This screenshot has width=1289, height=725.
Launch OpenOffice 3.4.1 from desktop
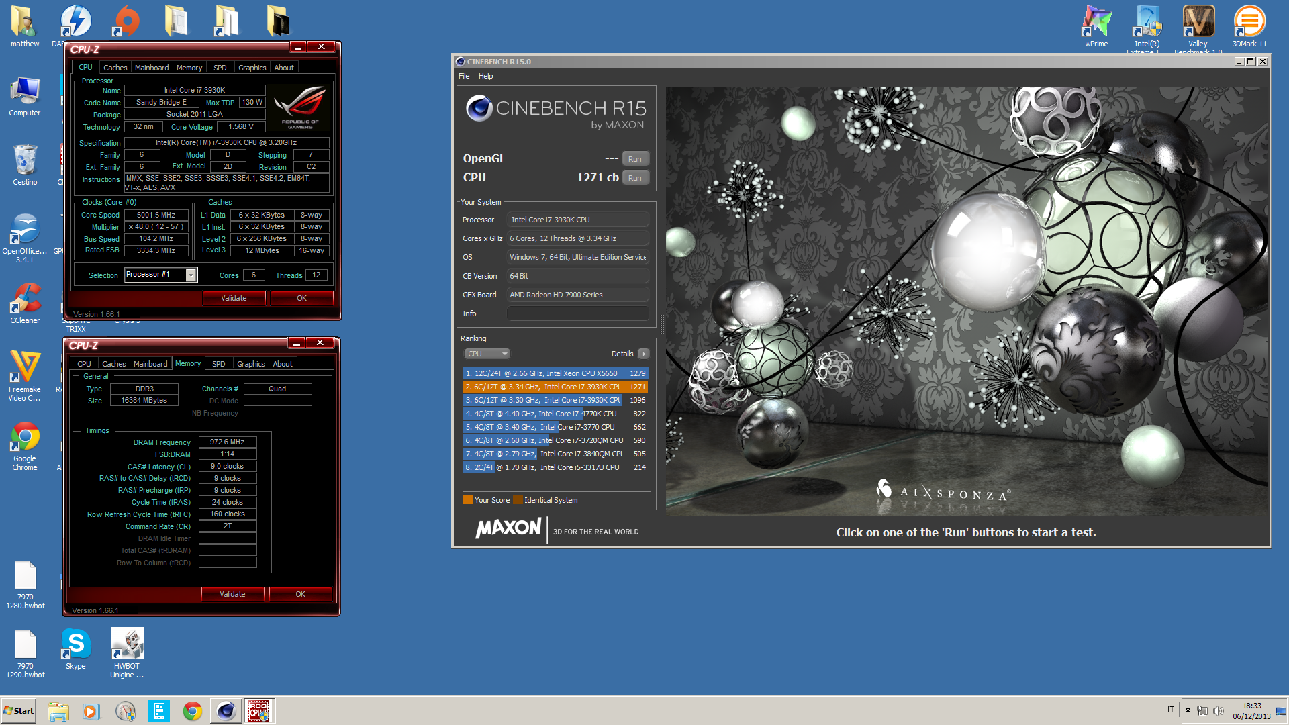pos(25,238)
